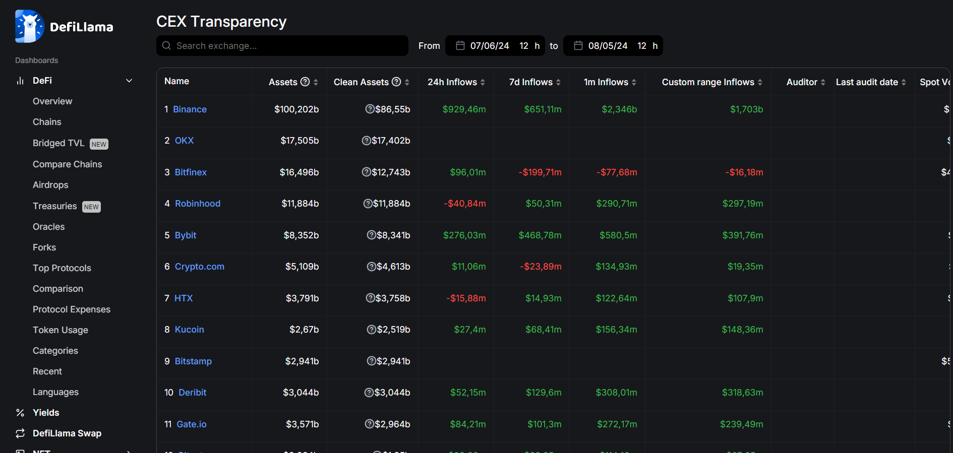The height and width of the screenshot is (453, 953).
Task: Open the Bitfinex exchange link
Action: click(x=191, y=172)
